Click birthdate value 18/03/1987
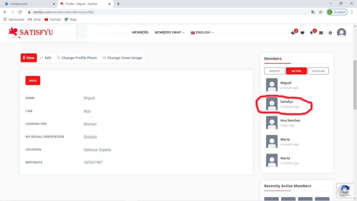 [x=93, y=162]
